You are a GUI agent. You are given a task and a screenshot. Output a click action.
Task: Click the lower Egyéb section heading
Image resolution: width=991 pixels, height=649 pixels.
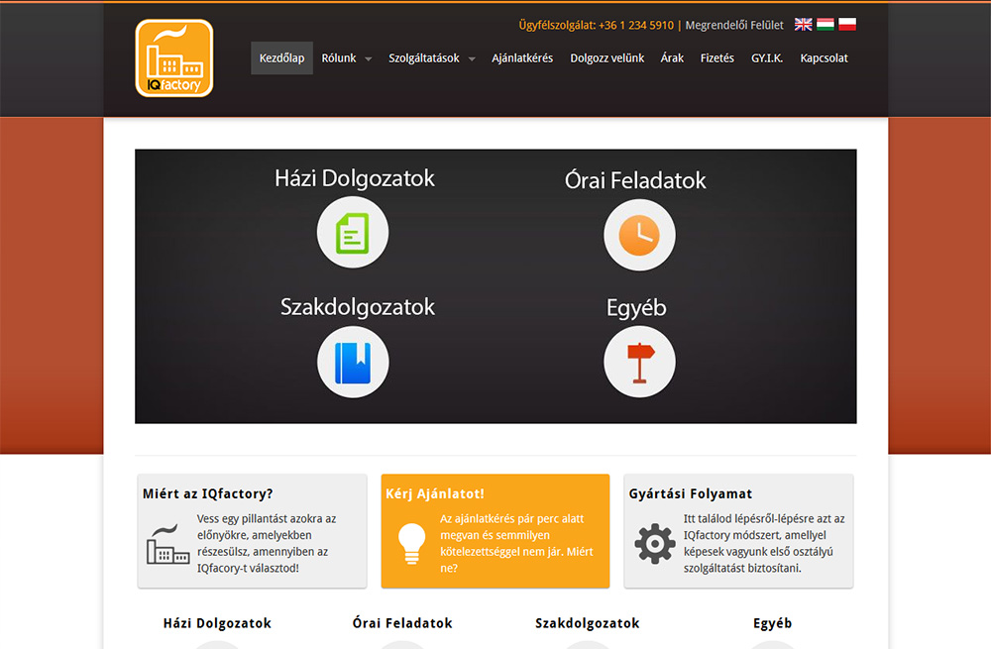pos(772,623)
